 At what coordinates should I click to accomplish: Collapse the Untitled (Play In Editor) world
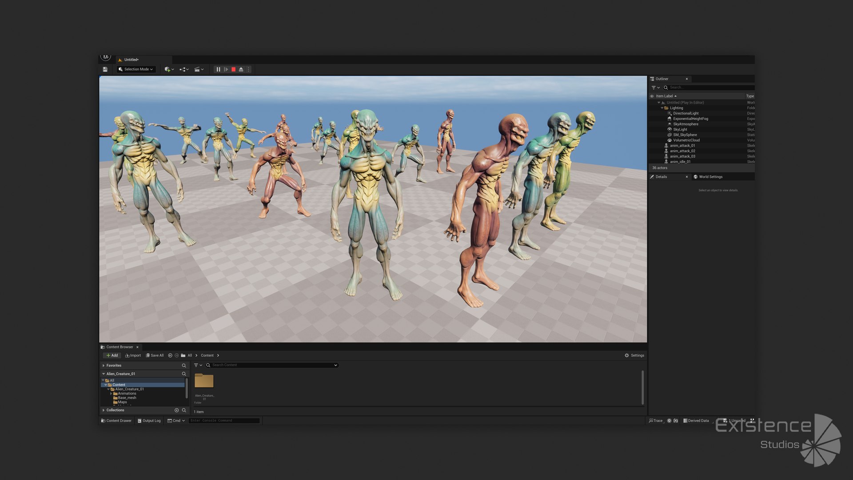(659, 103)
